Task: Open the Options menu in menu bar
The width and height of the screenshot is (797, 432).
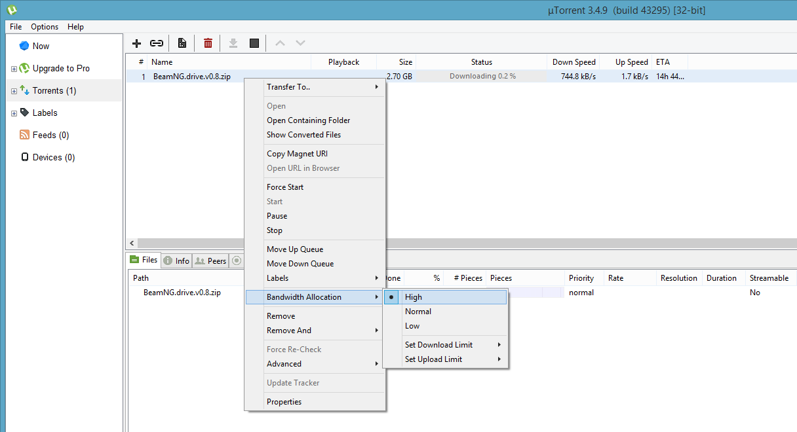Action: (x=45, y=27)
